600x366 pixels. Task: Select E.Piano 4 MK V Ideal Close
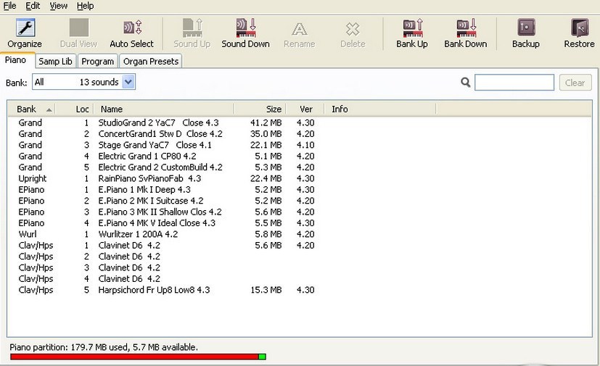click(x=157, y=223)
